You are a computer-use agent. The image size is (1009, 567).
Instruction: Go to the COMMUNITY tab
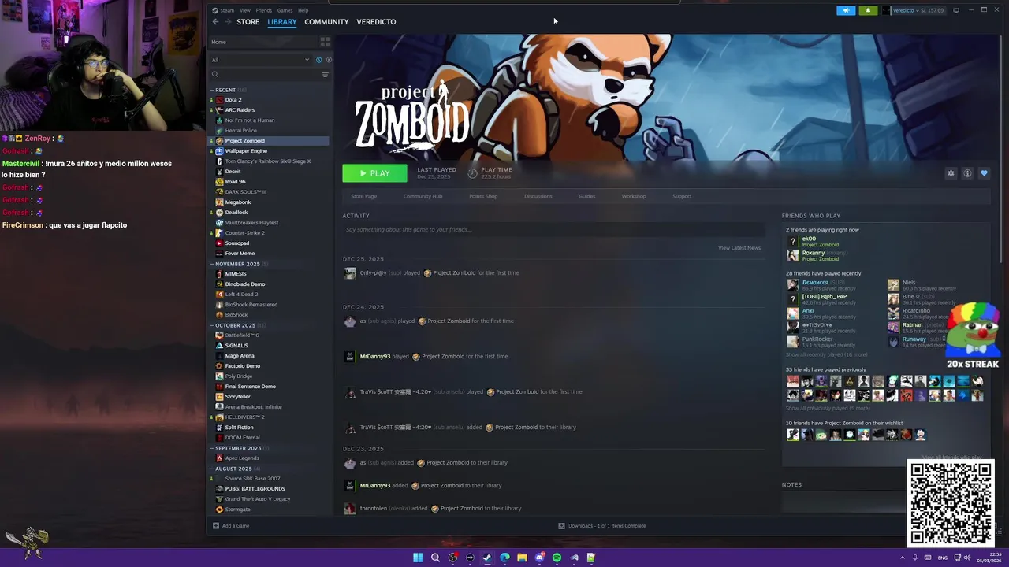click(326, 22)
